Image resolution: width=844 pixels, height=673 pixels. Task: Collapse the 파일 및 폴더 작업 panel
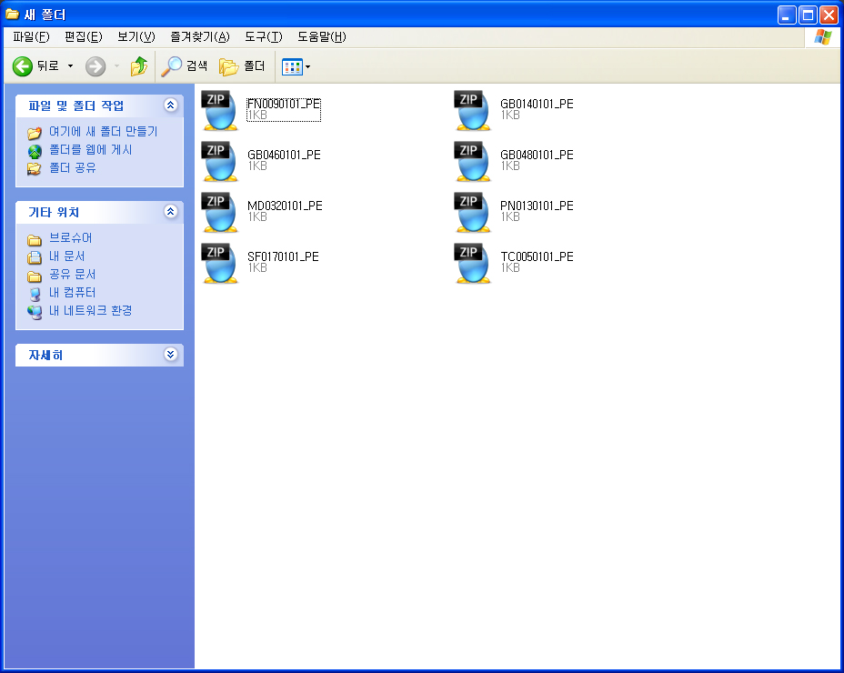(x=171, y=105)
